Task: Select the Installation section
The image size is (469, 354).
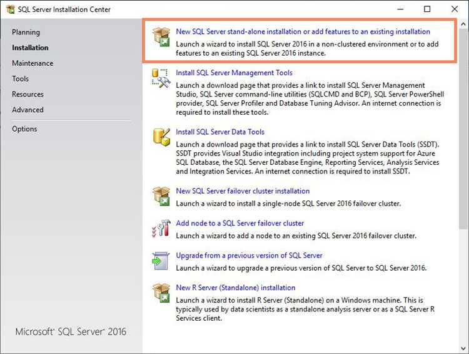Action: click(30, 48)
